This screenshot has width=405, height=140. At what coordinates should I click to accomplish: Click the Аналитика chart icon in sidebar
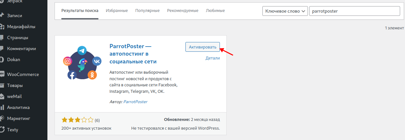click(x=2, y=107)
